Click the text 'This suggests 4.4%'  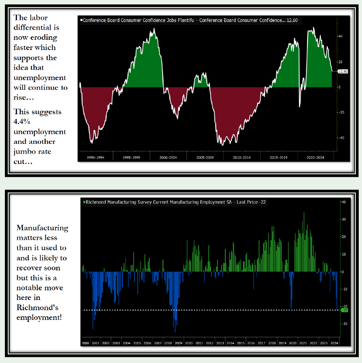tap(37, 116)
